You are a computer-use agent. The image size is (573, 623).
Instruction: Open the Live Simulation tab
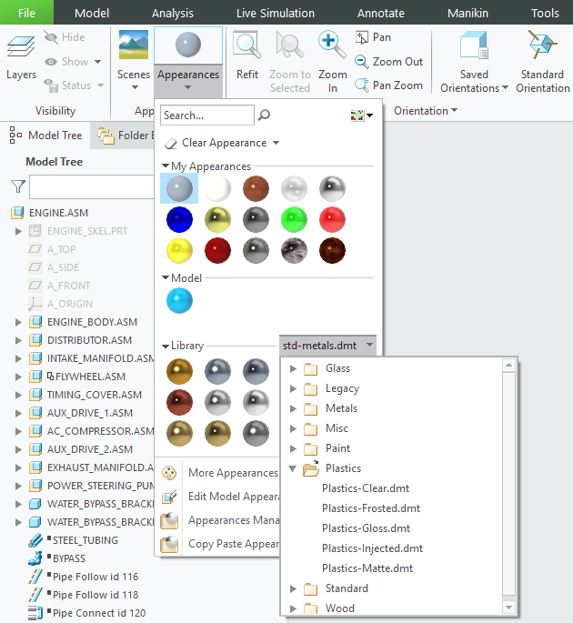pos(276,13)
